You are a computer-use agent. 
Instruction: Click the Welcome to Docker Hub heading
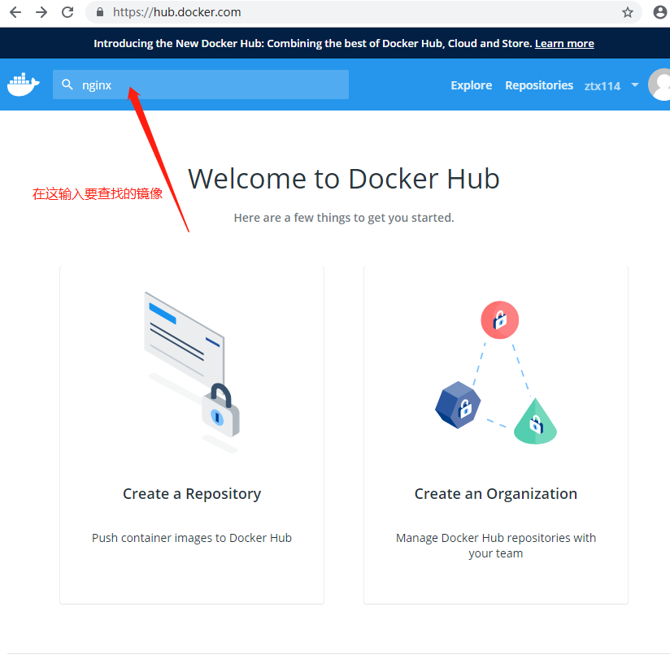[344, 179]
